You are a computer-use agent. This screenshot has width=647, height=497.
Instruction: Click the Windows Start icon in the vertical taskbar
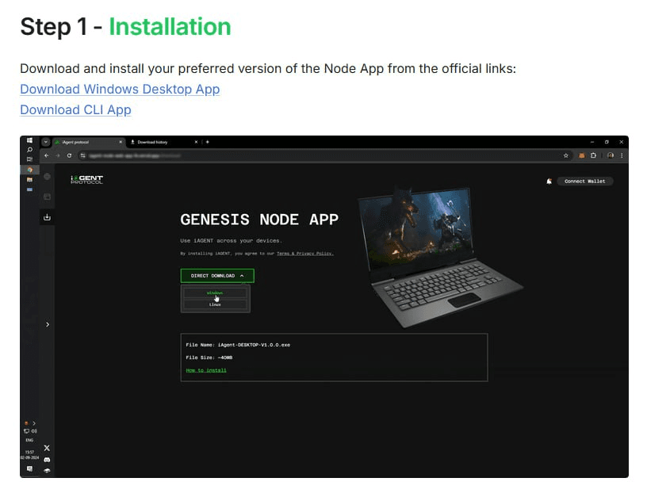tap(29, 140)
